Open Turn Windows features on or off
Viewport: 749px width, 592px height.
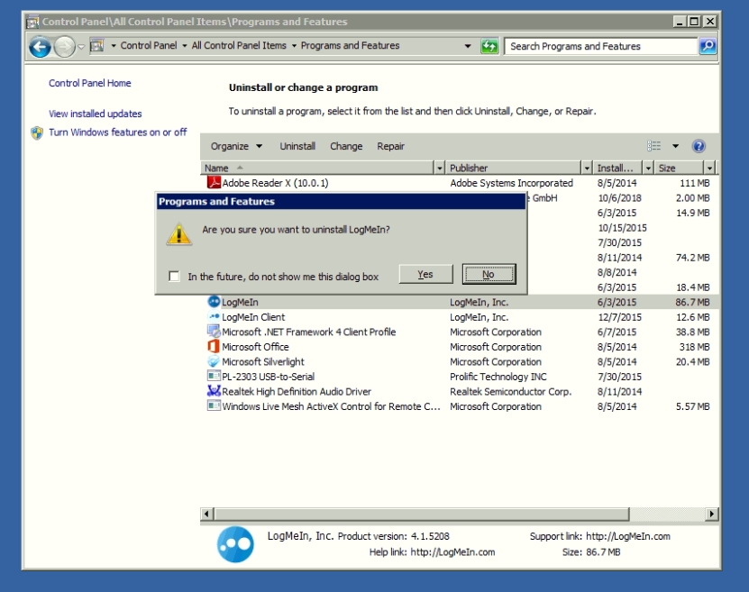point(117,132)
